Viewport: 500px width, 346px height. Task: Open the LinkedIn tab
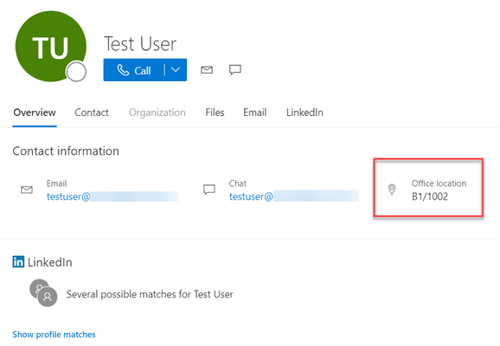pos(304,112)
